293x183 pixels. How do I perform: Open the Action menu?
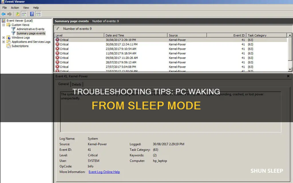pos(15,8)
